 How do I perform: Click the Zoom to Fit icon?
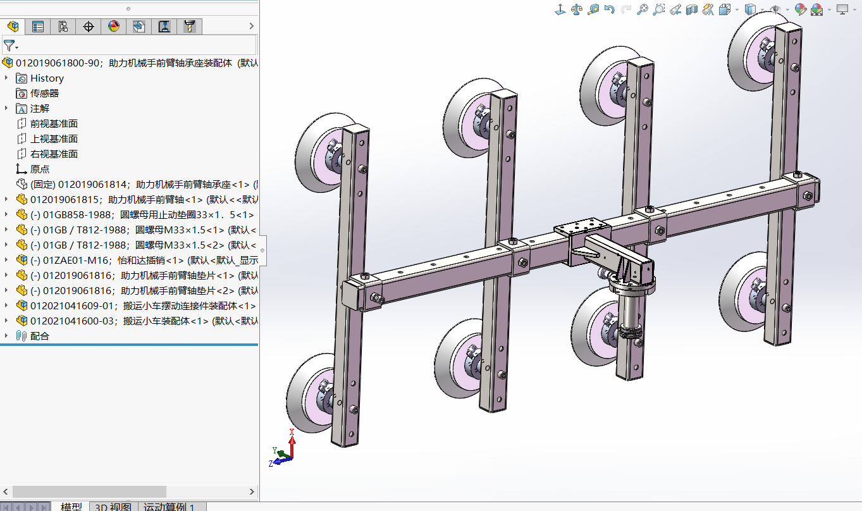(x=643, y=9)
